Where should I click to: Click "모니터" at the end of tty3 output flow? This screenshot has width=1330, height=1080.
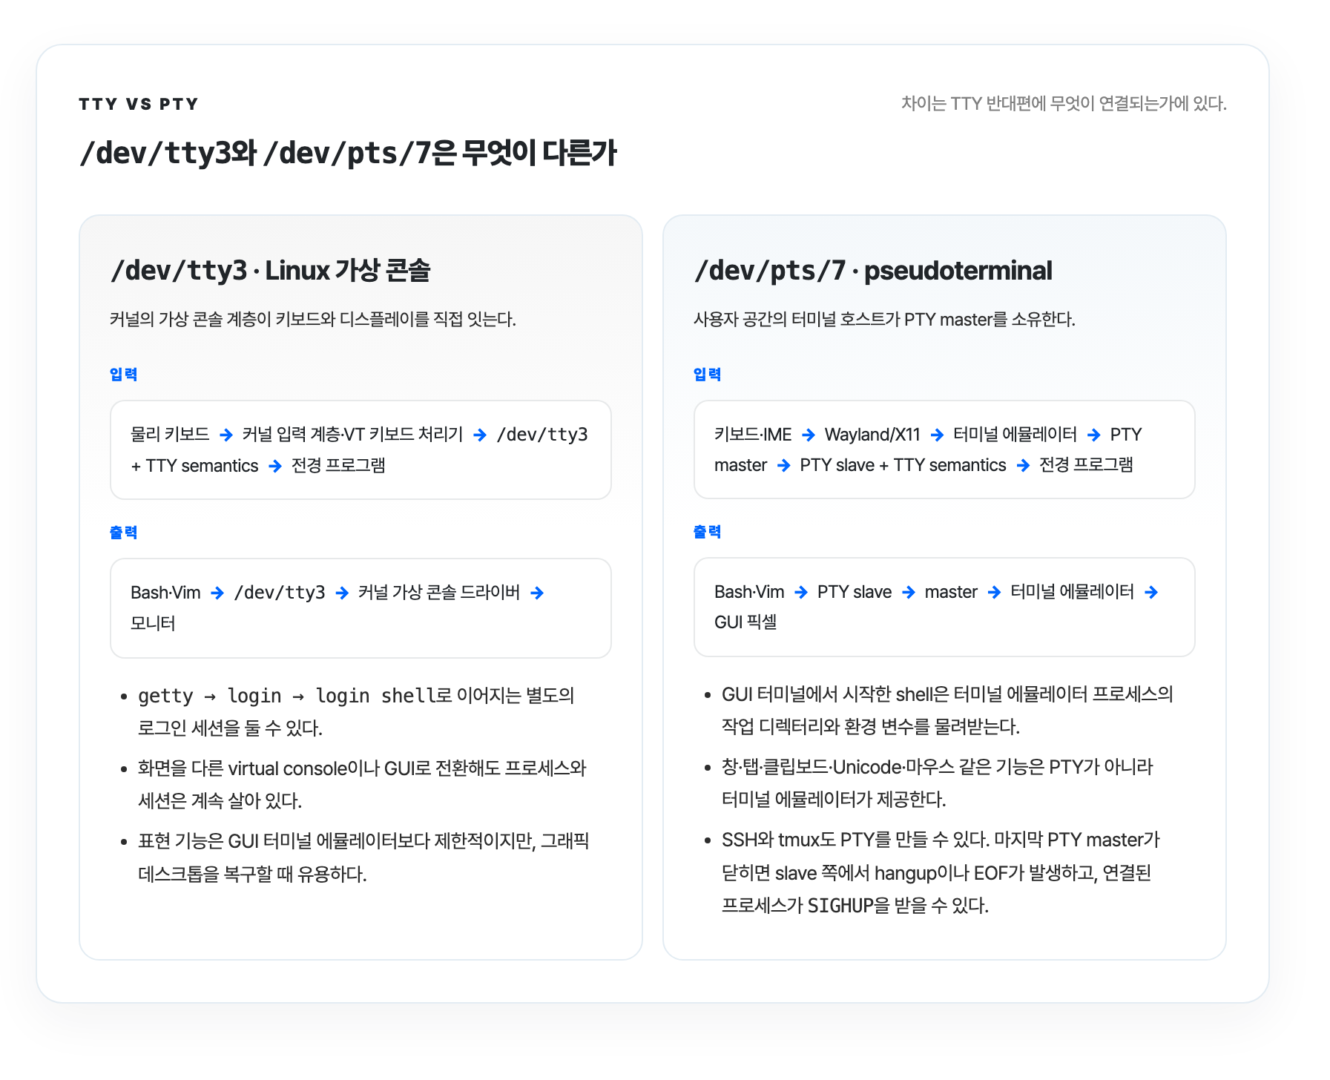[x=153, y=623]
